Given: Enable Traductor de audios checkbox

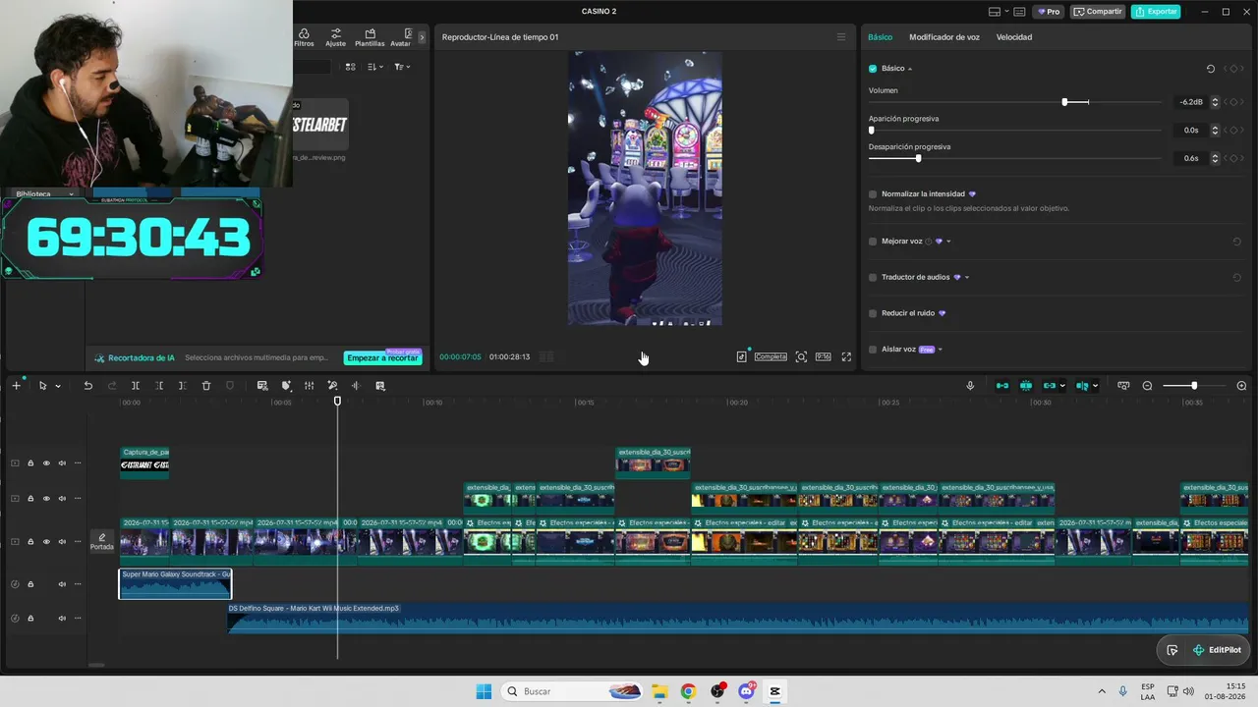Looking at the screenshot, I should 873,277.
